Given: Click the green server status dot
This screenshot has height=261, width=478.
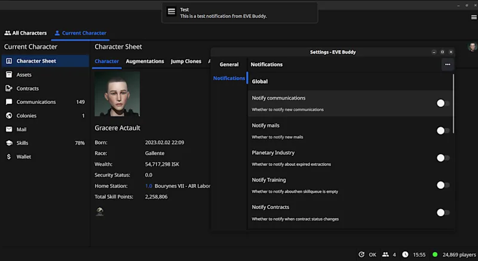Looking at the screenshot, I should point(435,254).
